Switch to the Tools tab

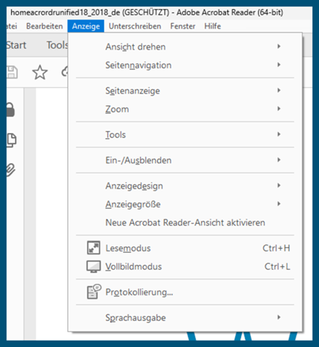pos(57,45)
